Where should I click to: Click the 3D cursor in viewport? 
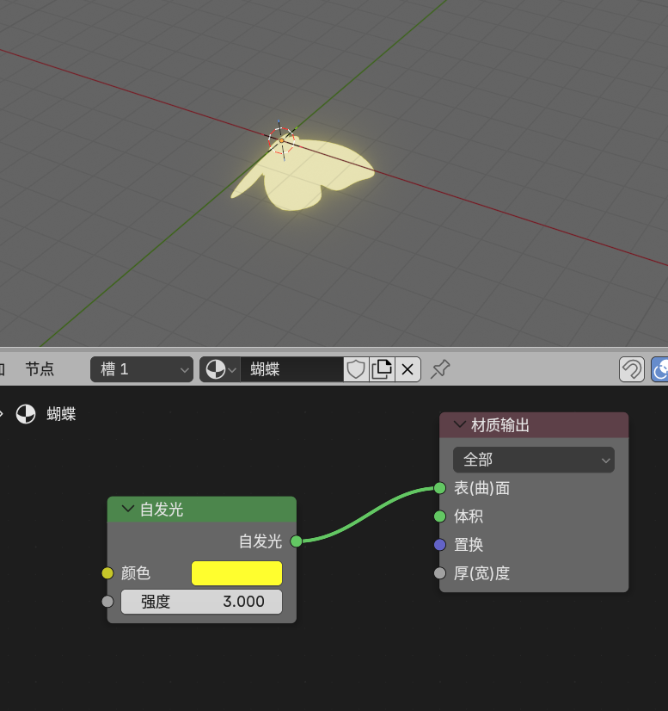coord(281,140)
